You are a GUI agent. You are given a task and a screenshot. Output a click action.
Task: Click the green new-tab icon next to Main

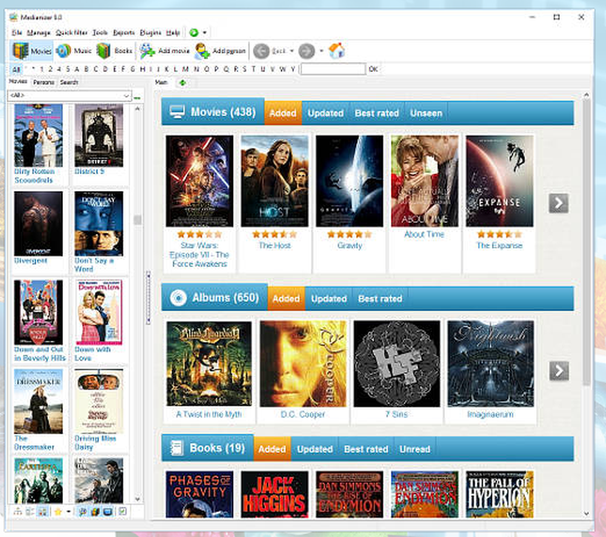(182, 82)
